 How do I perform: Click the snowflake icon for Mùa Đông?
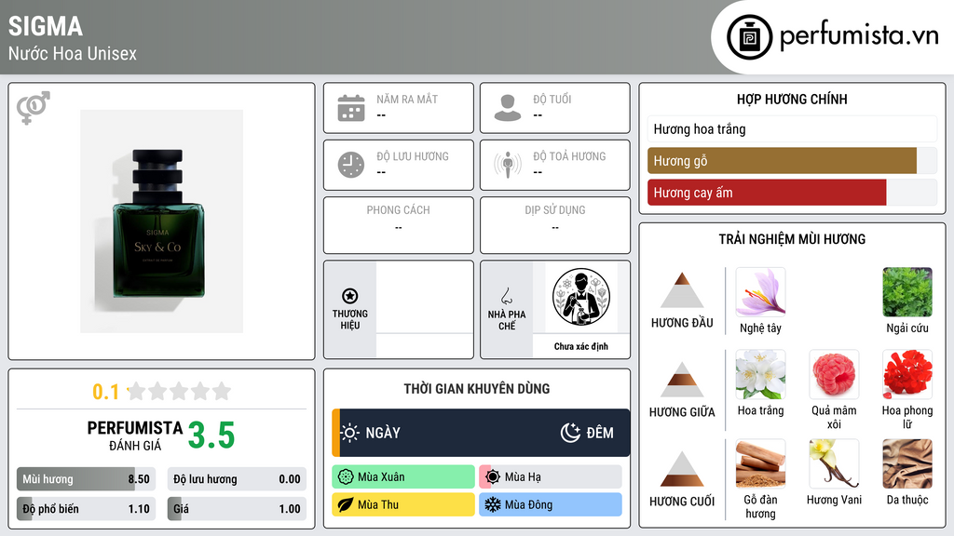coord(493,504)
